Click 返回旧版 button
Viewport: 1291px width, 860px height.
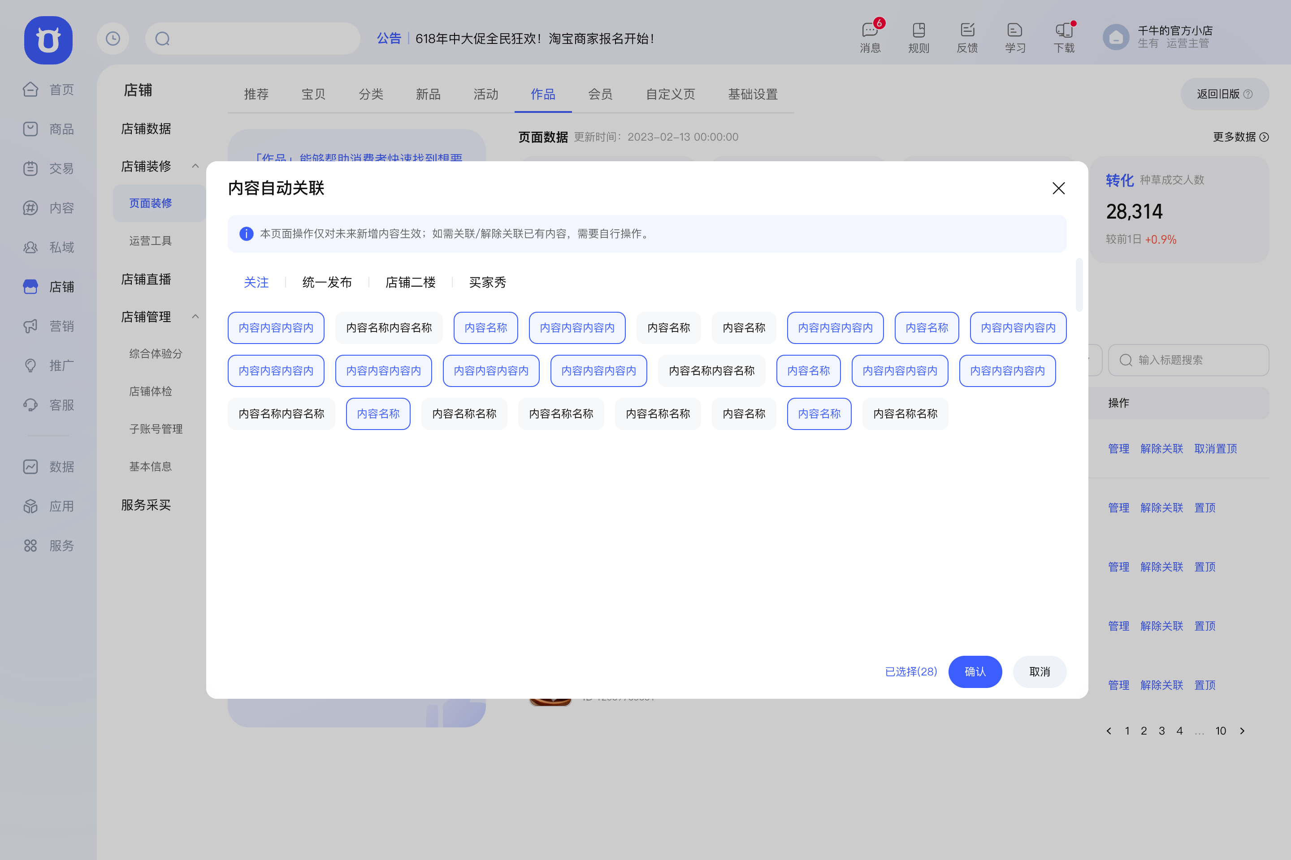pyautogui.click(x=1225, y=94)
